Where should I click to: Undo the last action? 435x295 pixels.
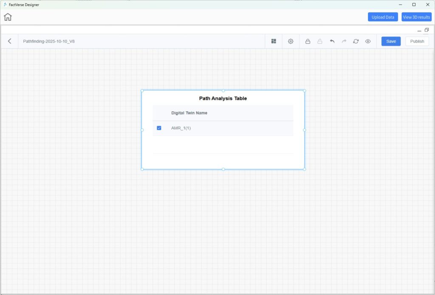coord(332,41)
